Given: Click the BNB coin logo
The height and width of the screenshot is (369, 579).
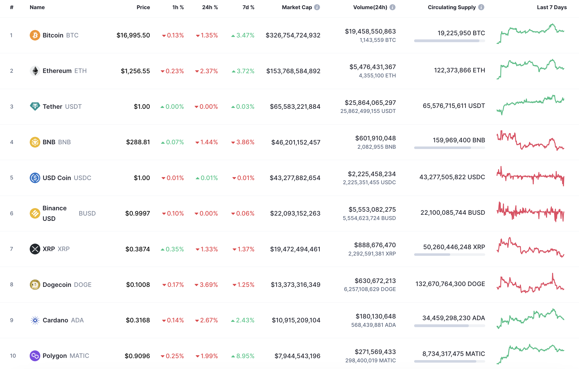Looking at the screenshot, I should (34, 142).
